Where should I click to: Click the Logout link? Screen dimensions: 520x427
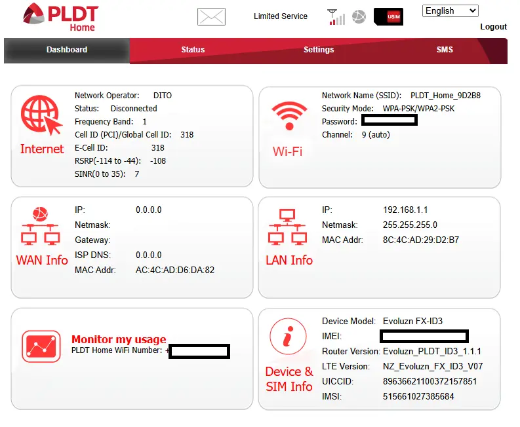tap(494, 27)
